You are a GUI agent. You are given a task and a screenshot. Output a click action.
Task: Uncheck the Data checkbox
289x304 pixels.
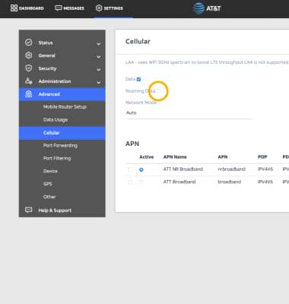(138, 79)
